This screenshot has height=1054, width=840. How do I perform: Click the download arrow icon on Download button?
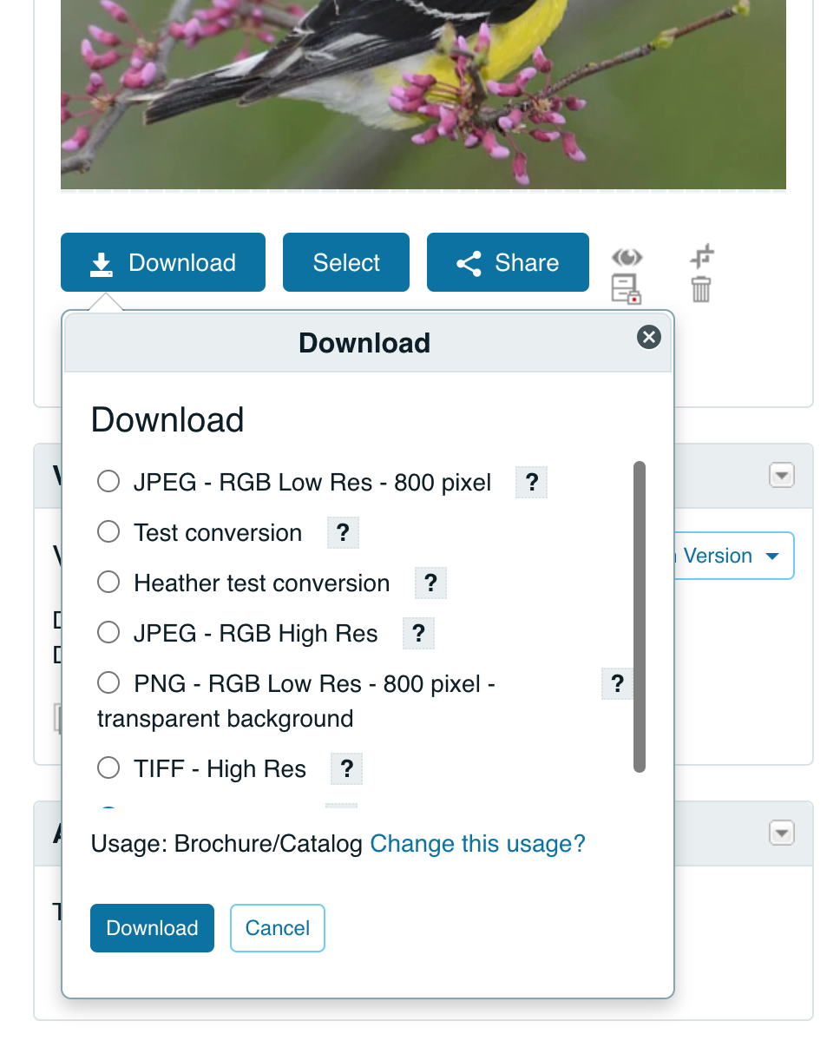(x=102, y=262)
